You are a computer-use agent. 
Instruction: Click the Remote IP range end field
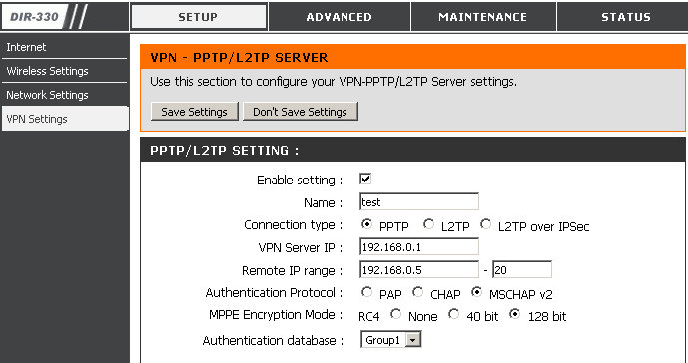click(522, 269)
